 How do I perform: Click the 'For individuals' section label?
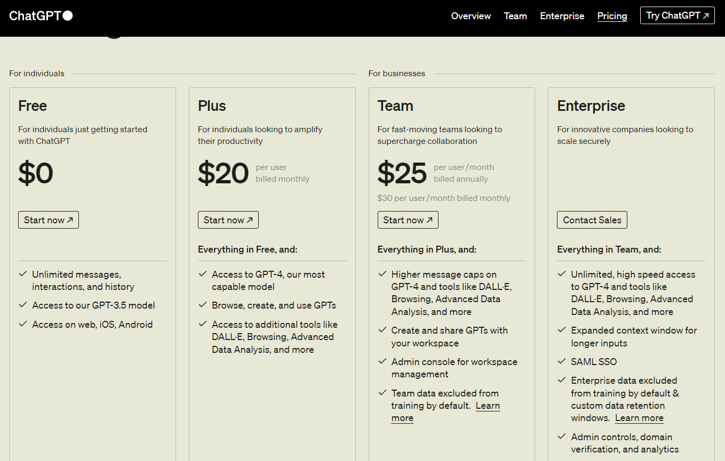click(x=37, y=74)
